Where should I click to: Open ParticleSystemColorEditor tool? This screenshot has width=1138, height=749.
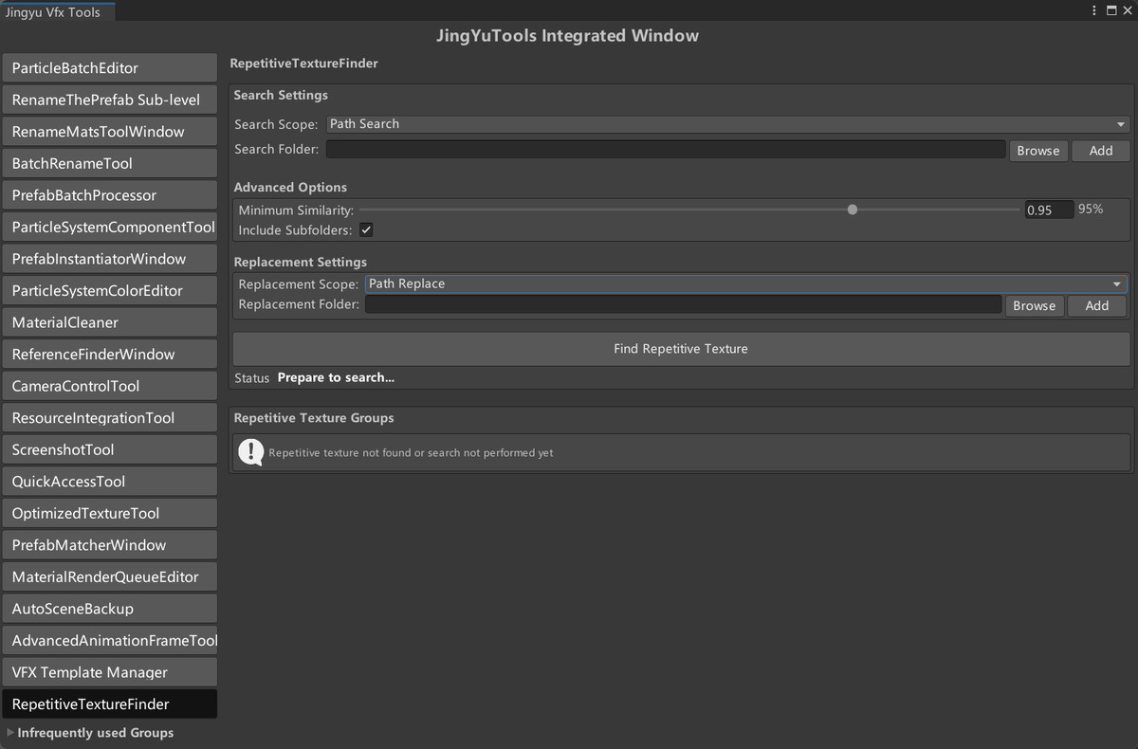(109, 291)
